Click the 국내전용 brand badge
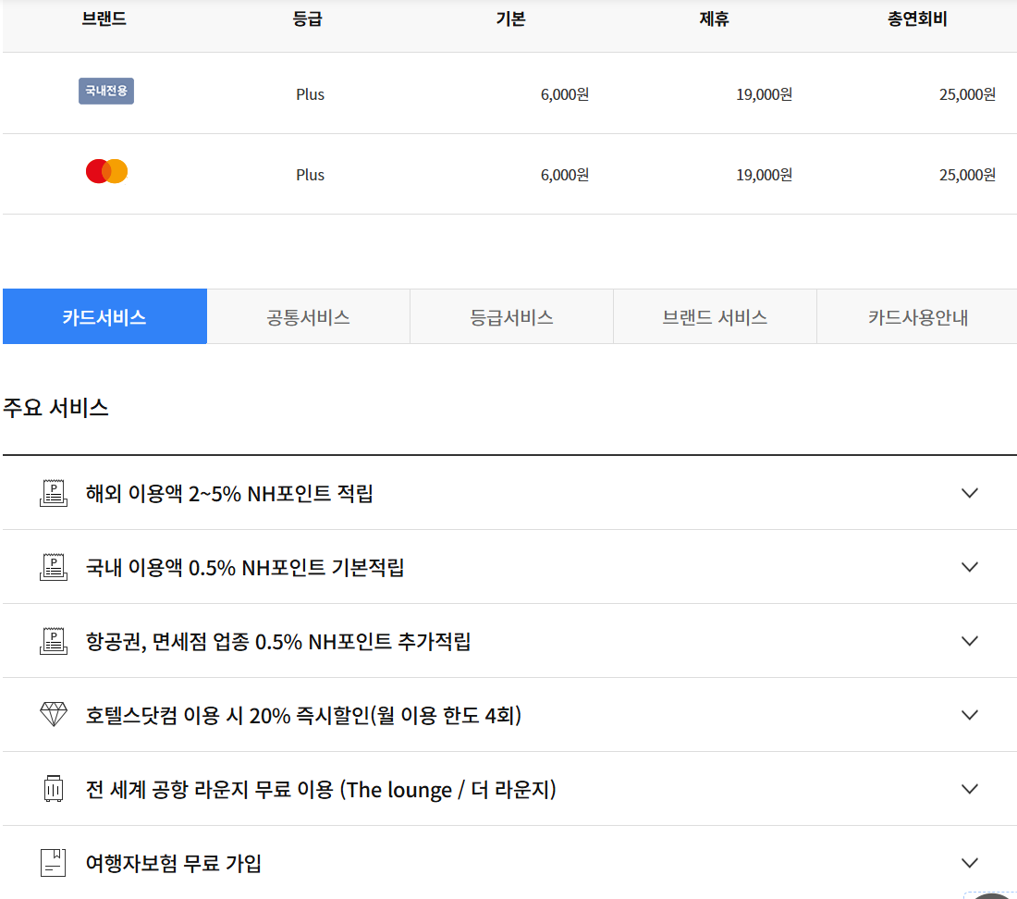 click(x=106, y=91)
